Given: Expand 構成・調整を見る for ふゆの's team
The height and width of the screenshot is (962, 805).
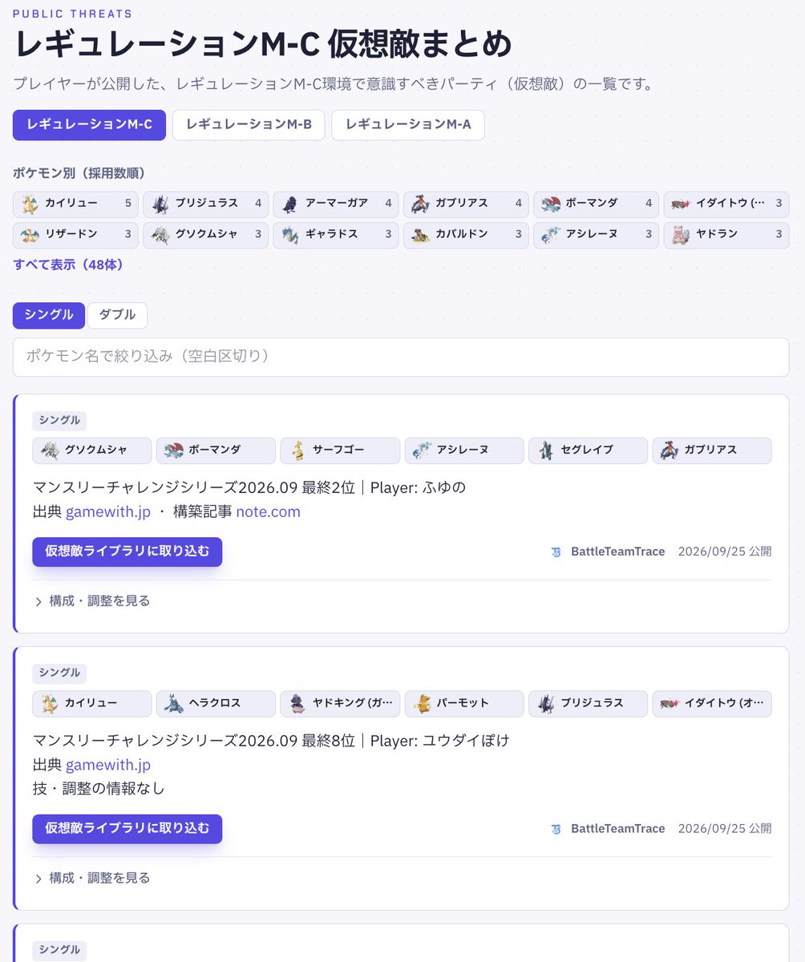Looking at the screenshot, I should (x=92, y=600).
